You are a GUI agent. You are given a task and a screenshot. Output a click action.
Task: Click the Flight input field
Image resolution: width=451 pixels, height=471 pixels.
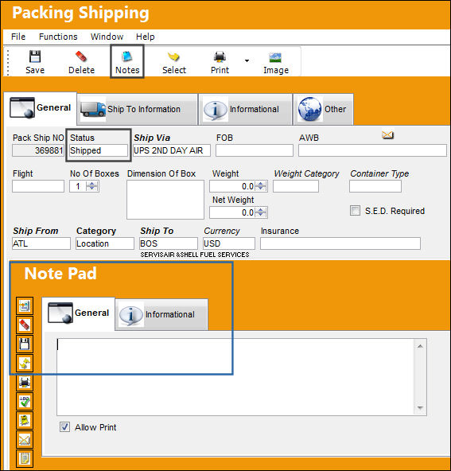(x=38, y=186)
